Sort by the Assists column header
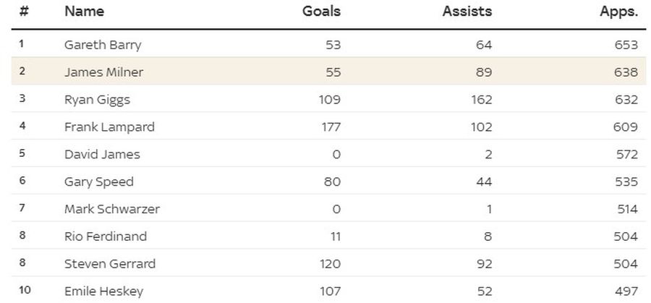 coord(467,12)
